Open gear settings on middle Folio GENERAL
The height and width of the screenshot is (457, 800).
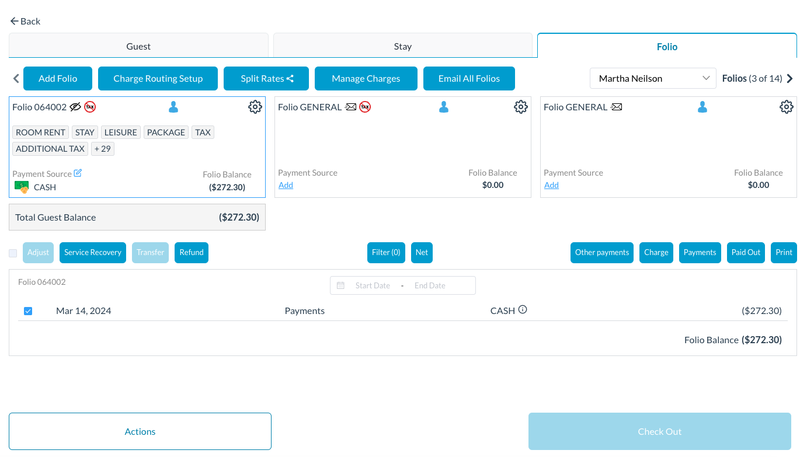[520, 107]
